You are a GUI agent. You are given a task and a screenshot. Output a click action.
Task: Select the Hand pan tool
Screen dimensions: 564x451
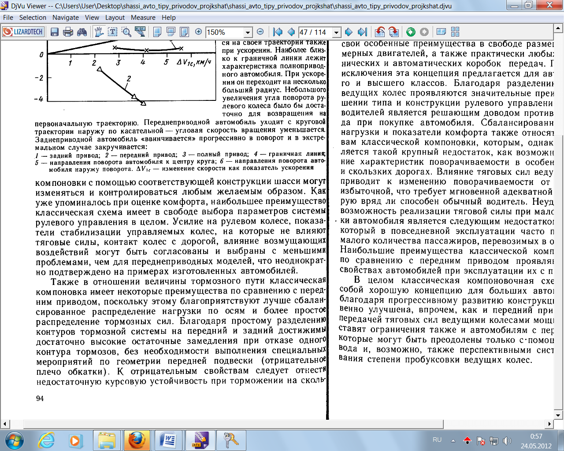(x=99, y=32)
